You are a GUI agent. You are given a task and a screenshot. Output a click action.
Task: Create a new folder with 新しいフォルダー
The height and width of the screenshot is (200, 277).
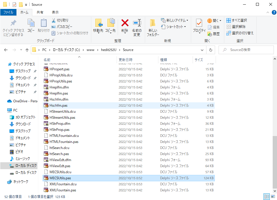point(153,27)
